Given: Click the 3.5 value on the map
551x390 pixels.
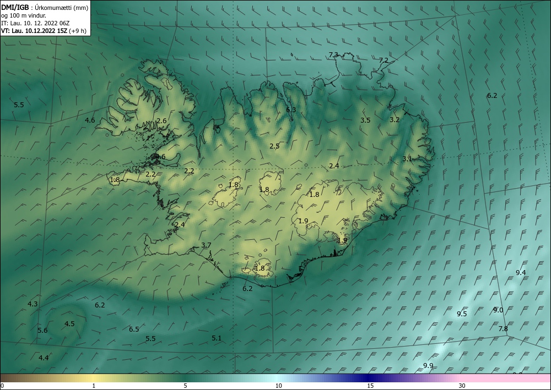Looking at the screenshot, I should 365,120.
